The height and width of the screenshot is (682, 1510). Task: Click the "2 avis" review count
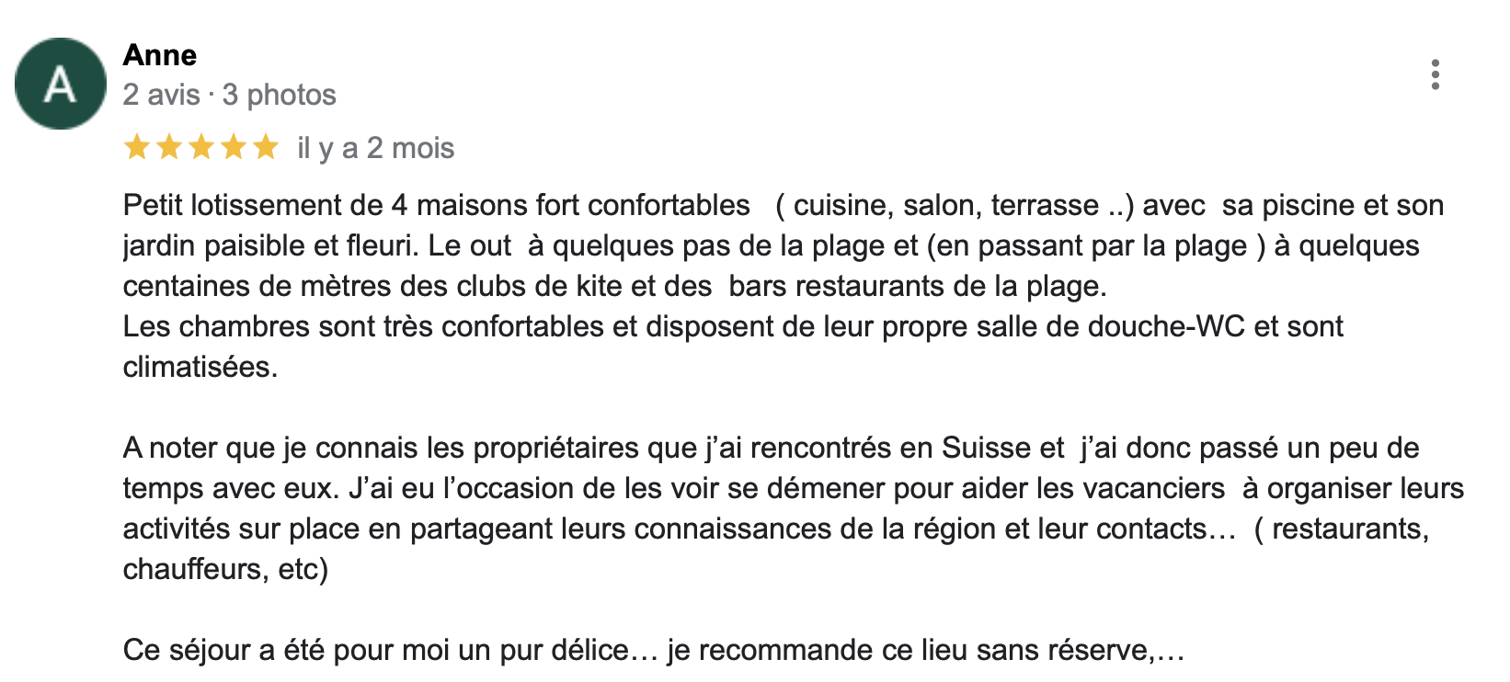coord(161,95)
